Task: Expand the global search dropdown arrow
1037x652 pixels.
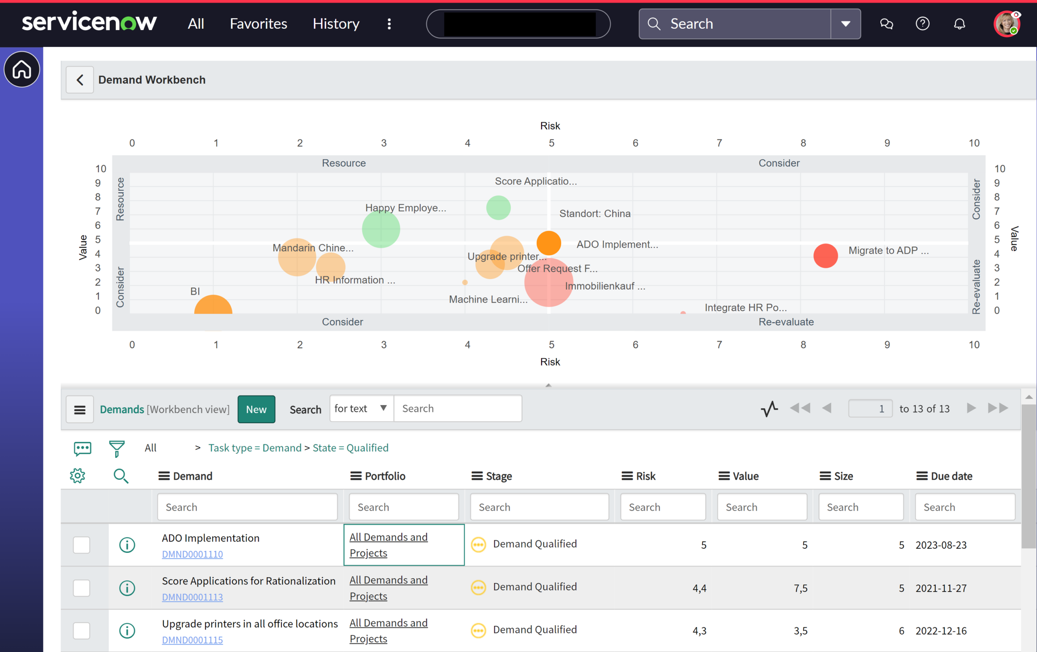Action: (846, 24)
